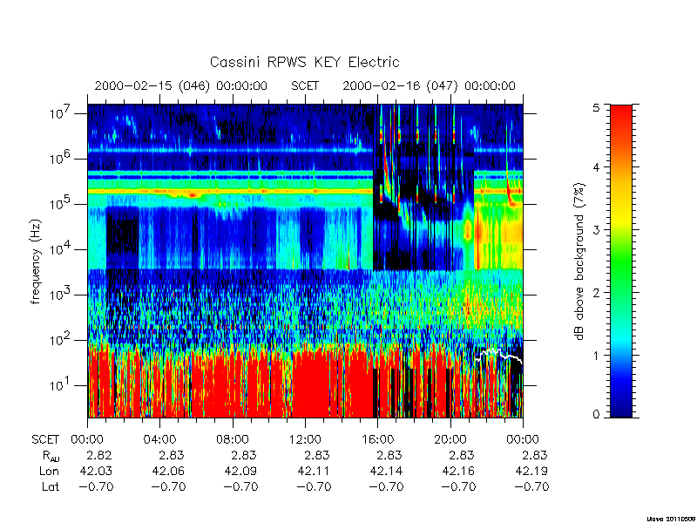The image size is (697, 523).
Task: Click the R_AU value "2.82"
Action: click(x=98, y=455)
